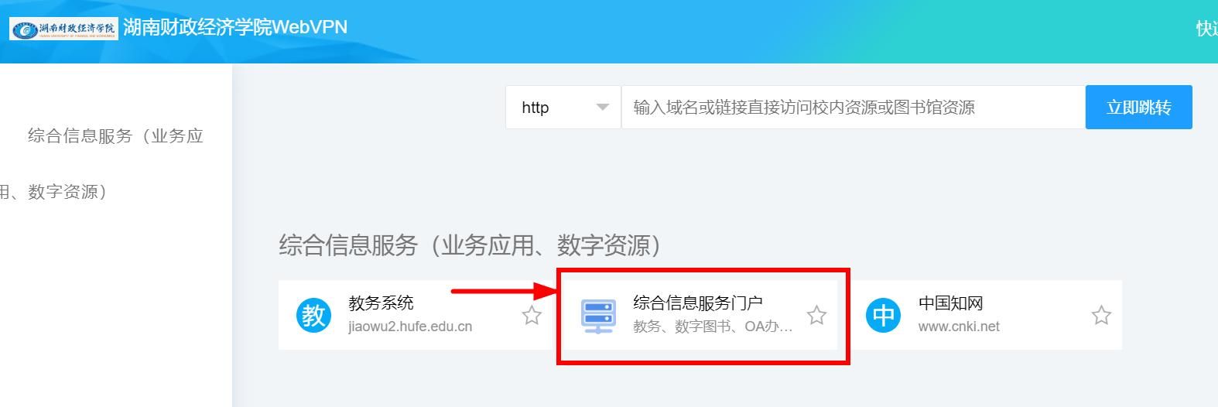
Task: Click the 湖南财政经济学院 logo in header
Action: [x=63, y=29]
